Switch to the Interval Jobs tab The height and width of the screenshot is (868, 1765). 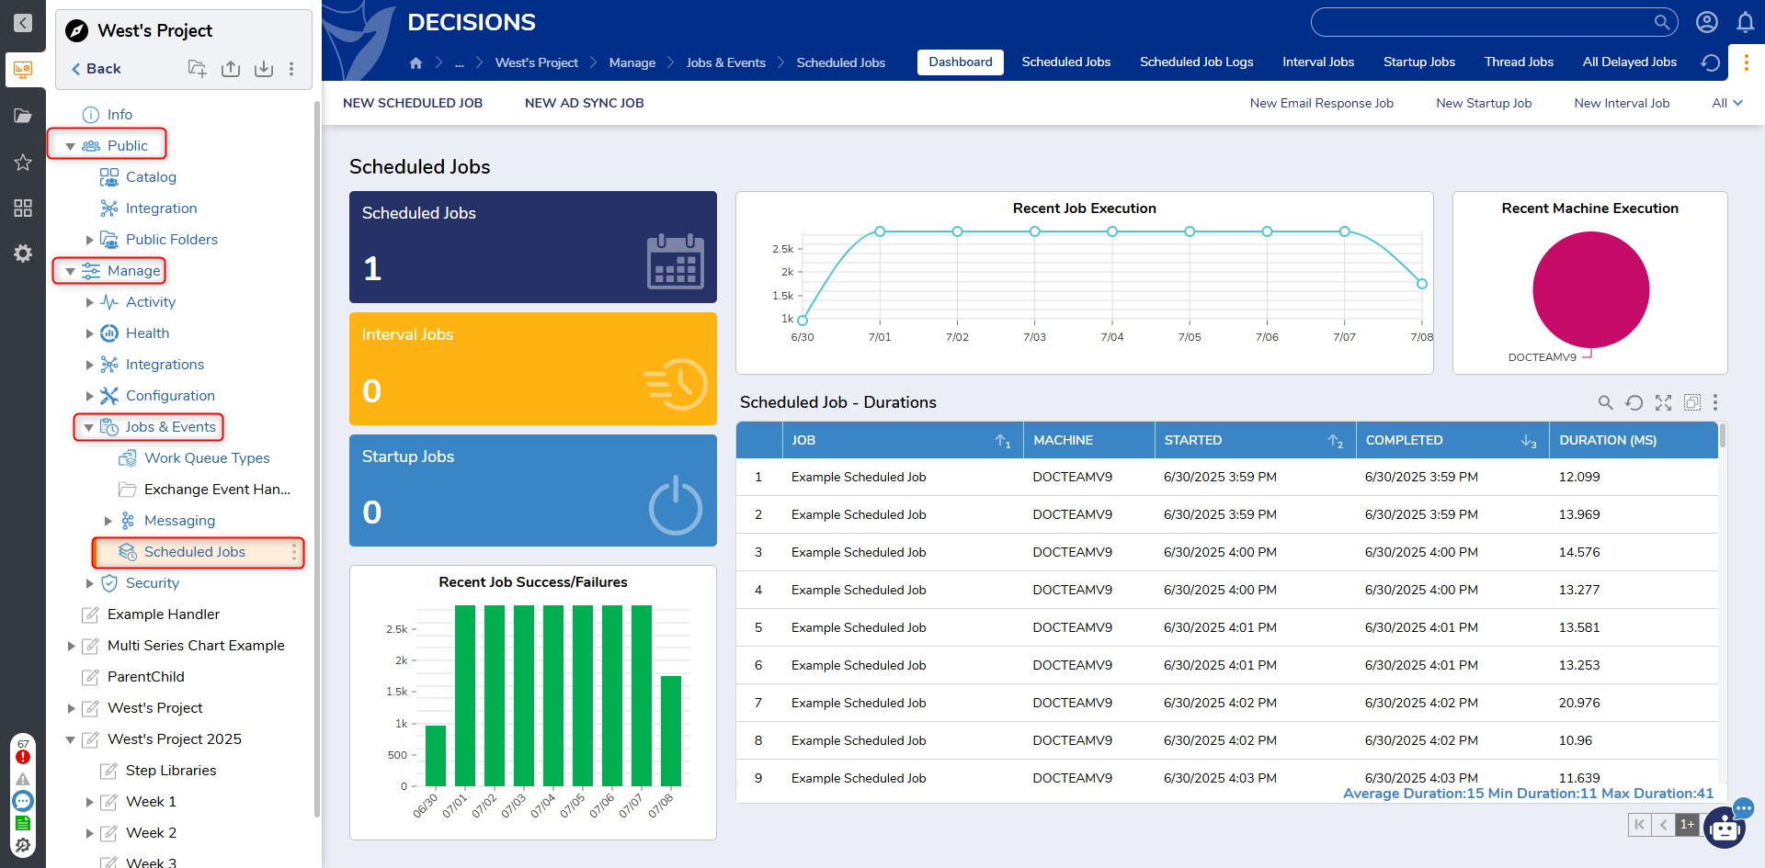pos(1318,62)
